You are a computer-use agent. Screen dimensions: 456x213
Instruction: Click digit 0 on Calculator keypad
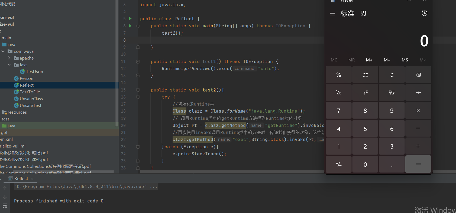point(365,164)
